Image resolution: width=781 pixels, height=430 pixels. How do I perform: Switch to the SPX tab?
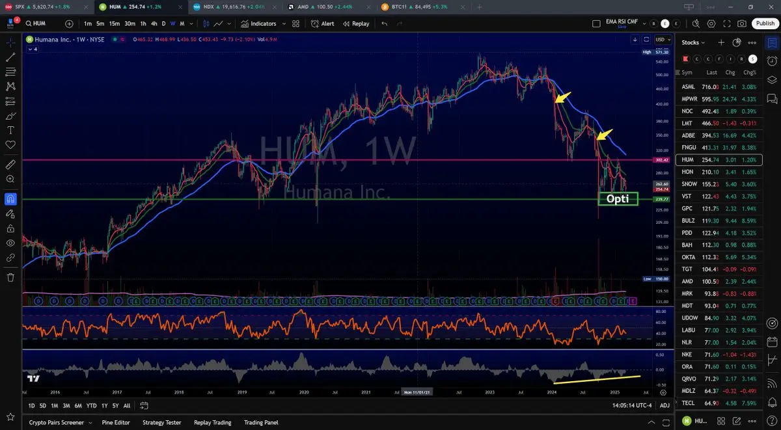point(46,7)
